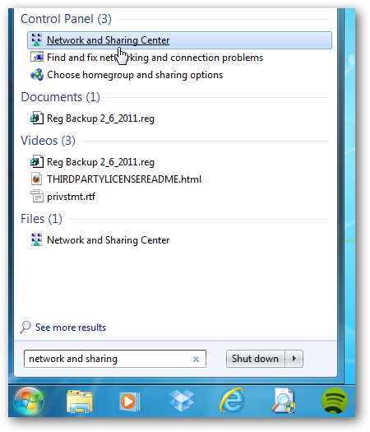Click the Files group header
This screenshot has height=432, width=370.
point(41,219)
